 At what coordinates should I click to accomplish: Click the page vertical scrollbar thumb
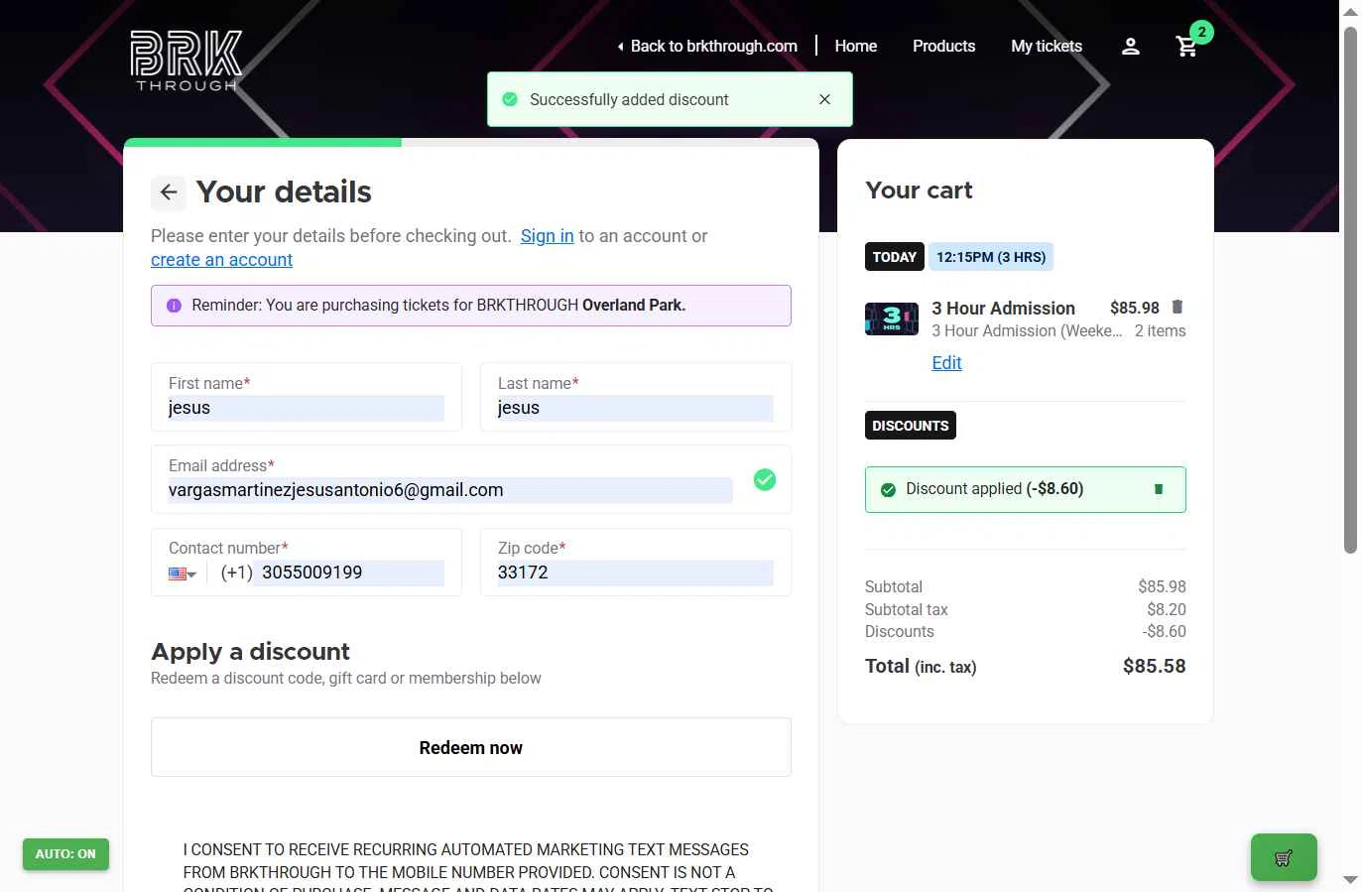(x=1350, y=290)
